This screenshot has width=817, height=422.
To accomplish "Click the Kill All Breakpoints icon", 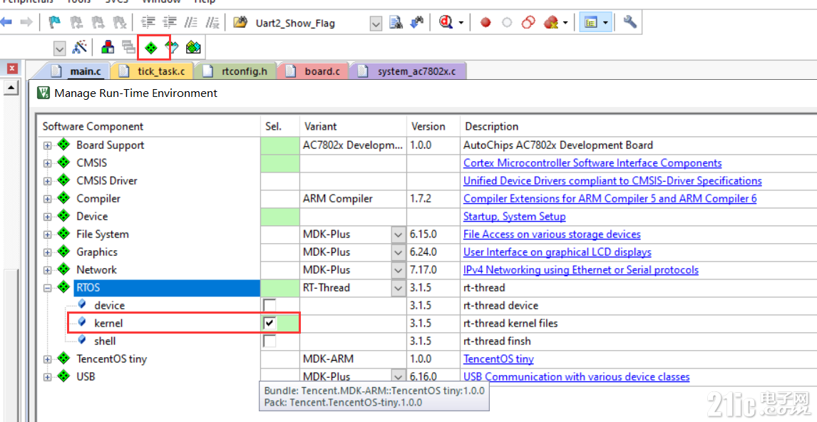I will pos(551,22).
